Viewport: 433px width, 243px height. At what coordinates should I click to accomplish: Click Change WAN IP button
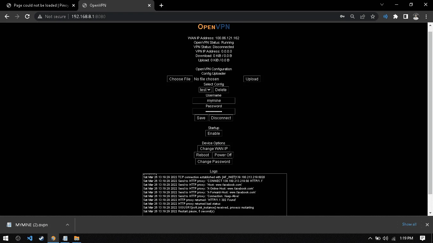pyautogui.click(x=214, y=148)
